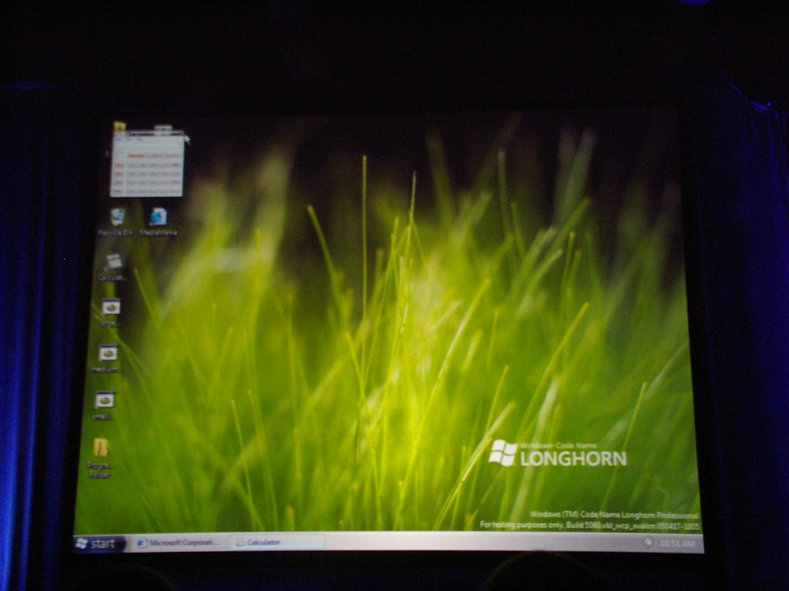
Task: Click the taskbar clock showing 10:51 AM
Action: coord(677,544)
